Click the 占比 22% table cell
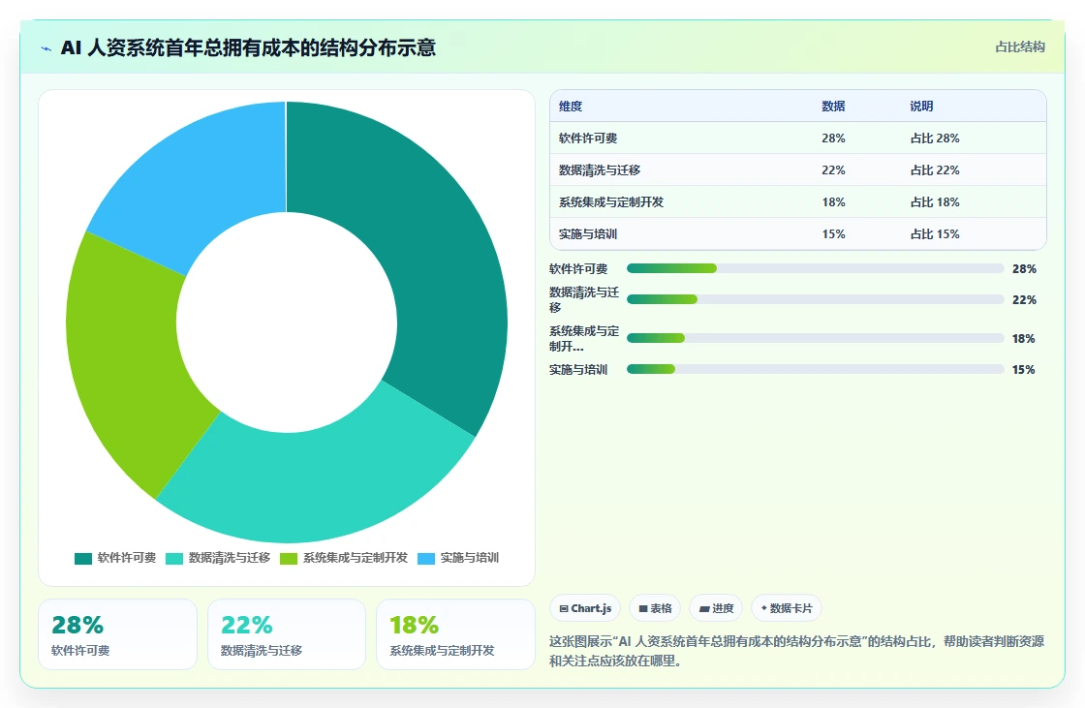This screenshot has height=708, width=1085. coord(935,170)
